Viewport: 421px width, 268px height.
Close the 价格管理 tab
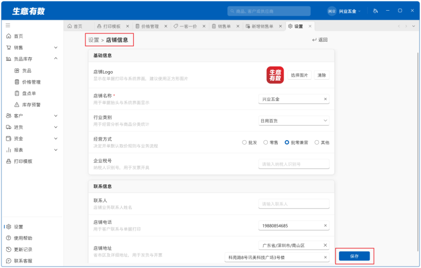[166, 26]
